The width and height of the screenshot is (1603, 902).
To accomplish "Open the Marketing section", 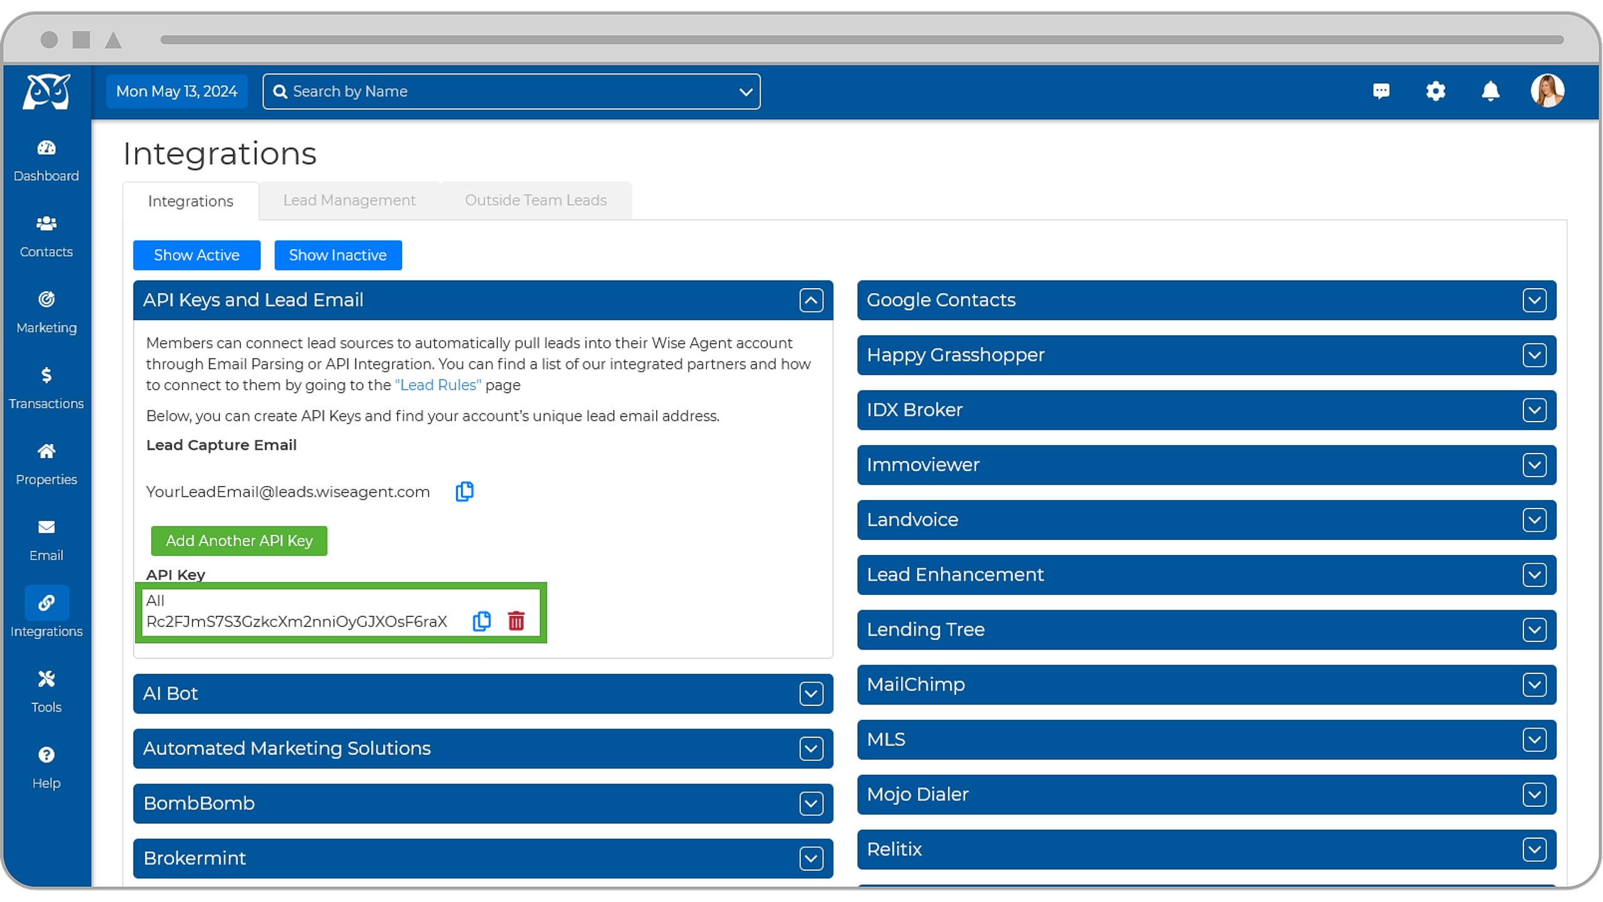I will (46, 313).
